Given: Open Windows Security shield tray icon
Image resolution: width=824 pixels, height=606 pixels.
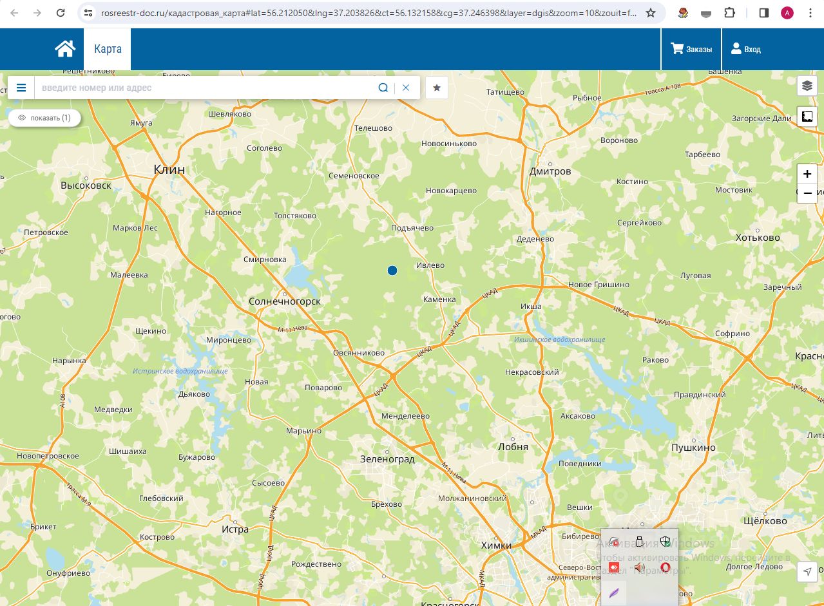Looking at the screenshot, I should [666, 542].
